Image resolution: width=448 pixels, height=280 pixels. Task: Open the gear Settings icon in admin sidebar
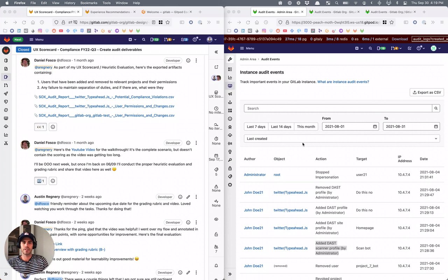(230, 185)
